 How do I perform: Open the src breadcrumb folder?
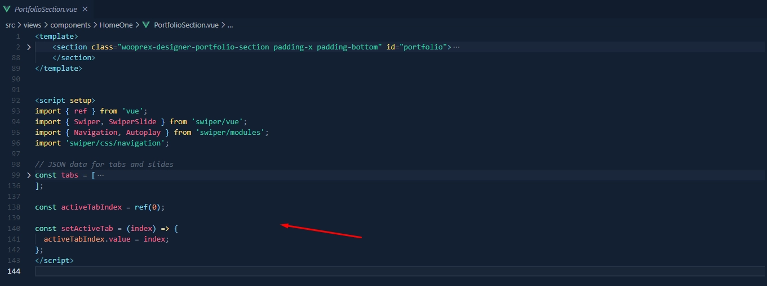(x=10, y=25)
